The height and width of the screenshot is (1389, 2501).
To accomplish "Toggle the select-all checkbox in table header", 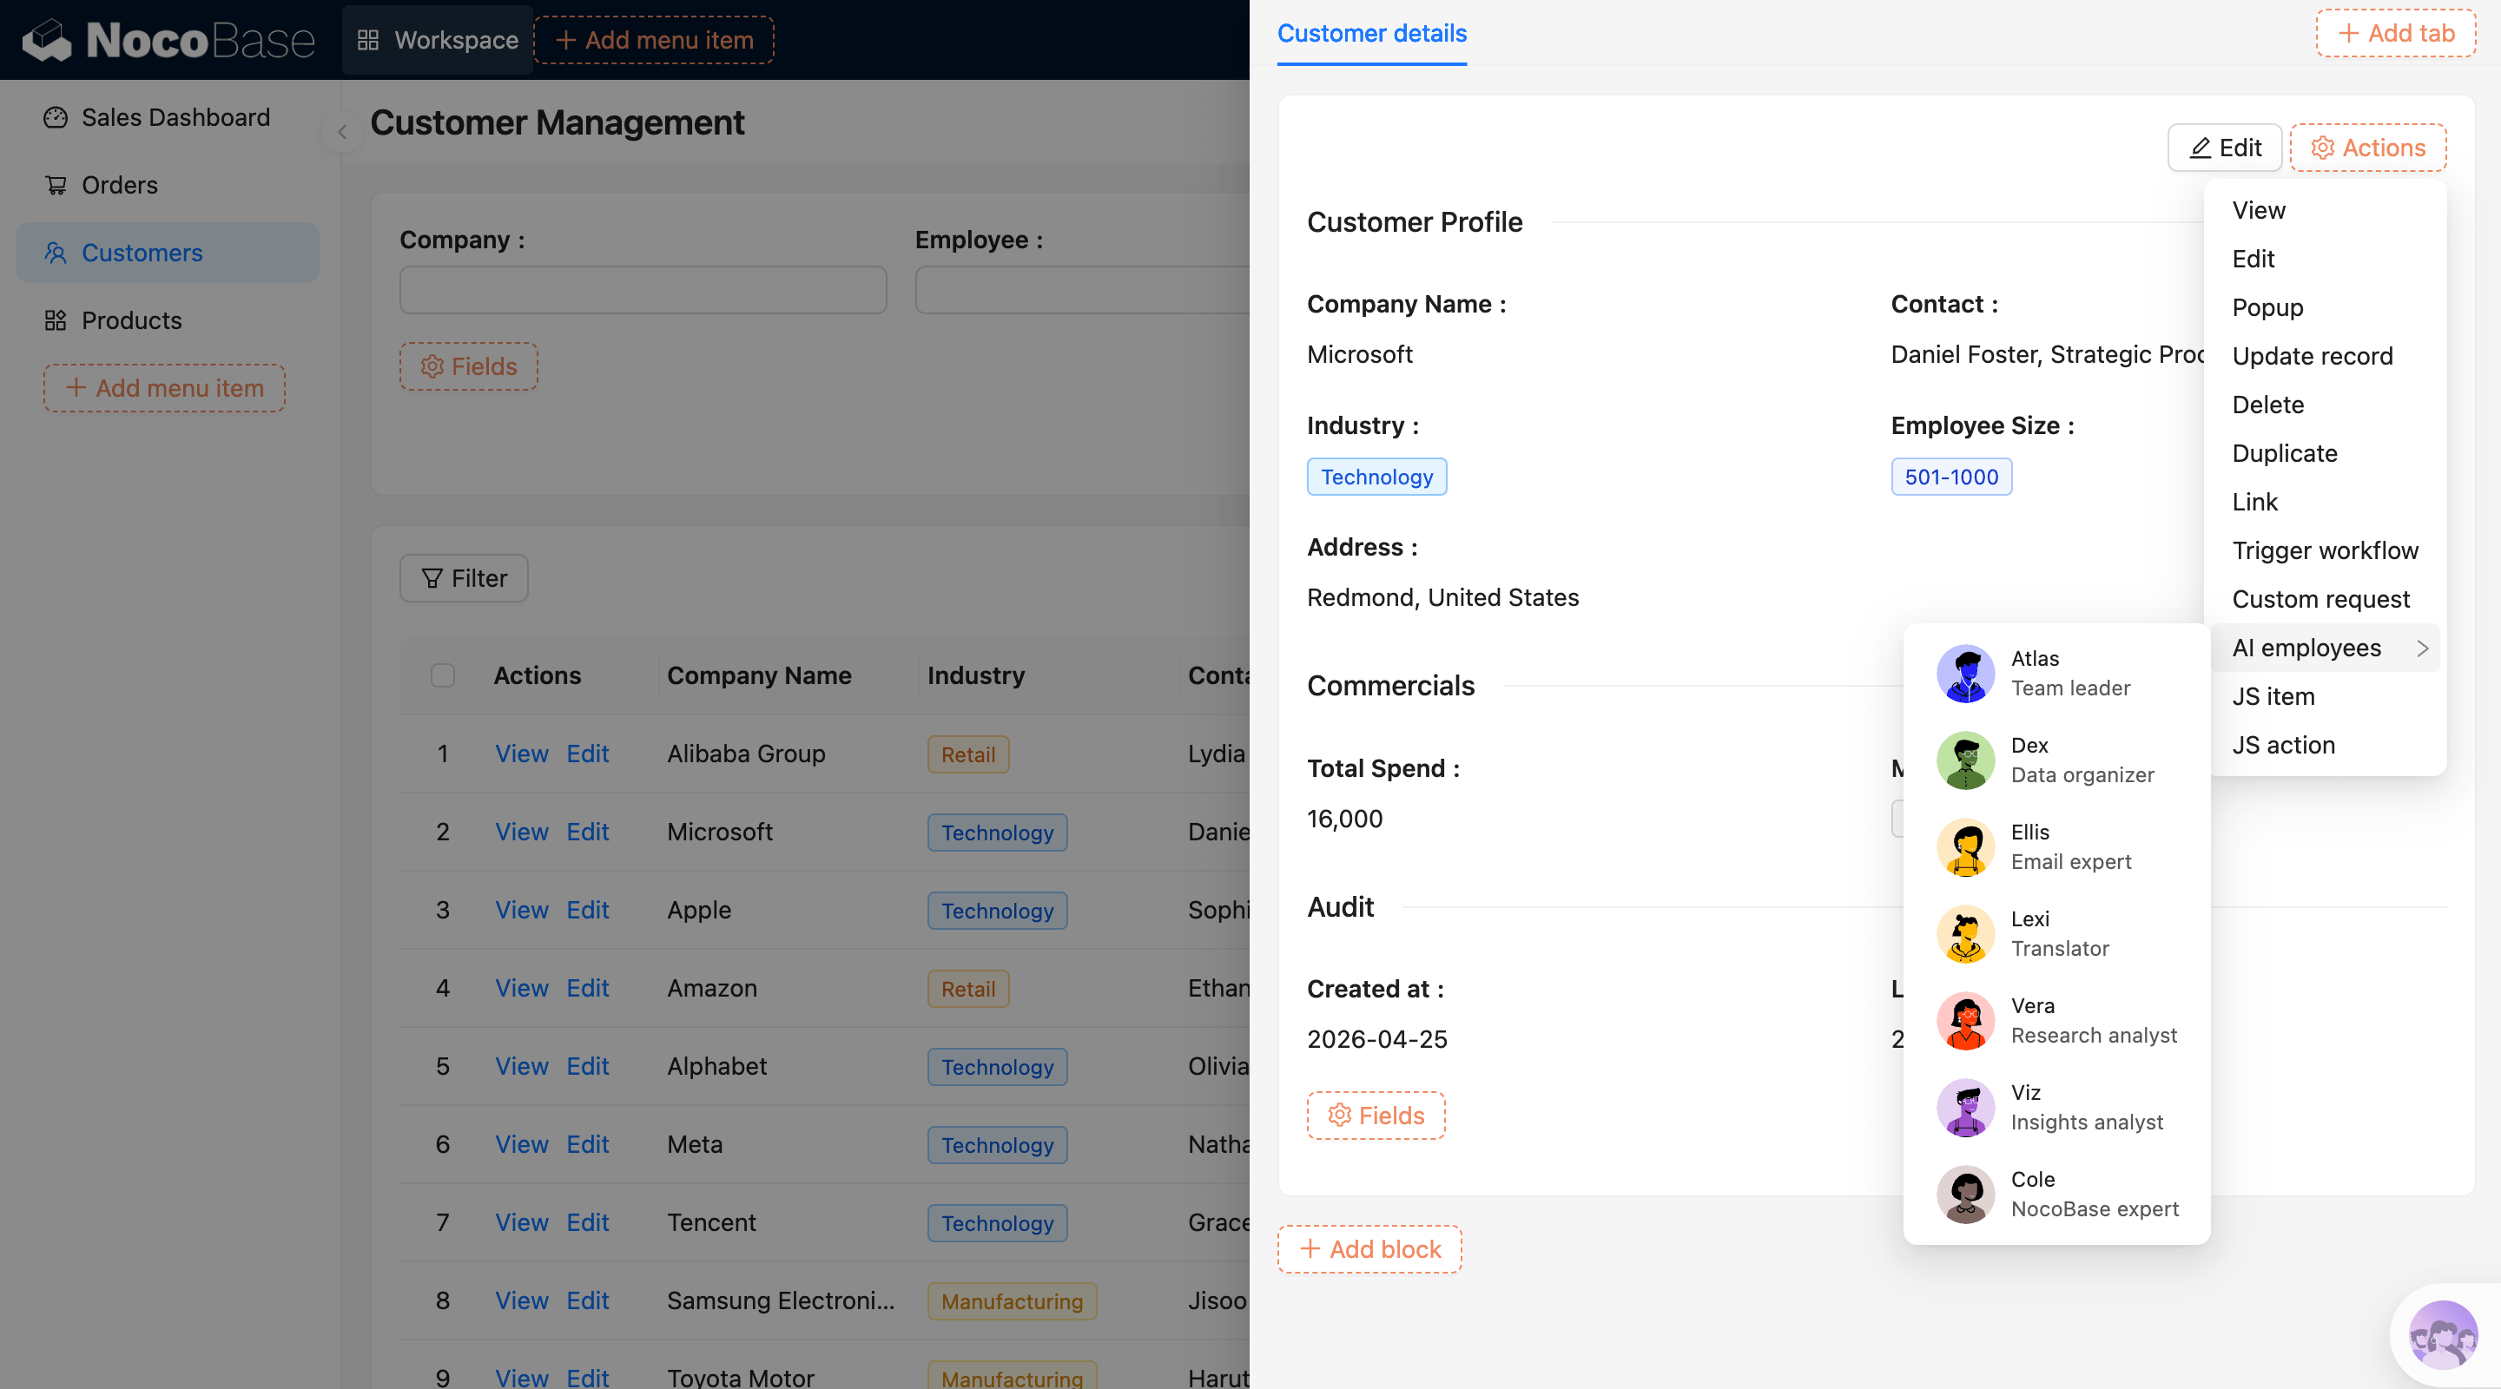I will tap(443, 675).
